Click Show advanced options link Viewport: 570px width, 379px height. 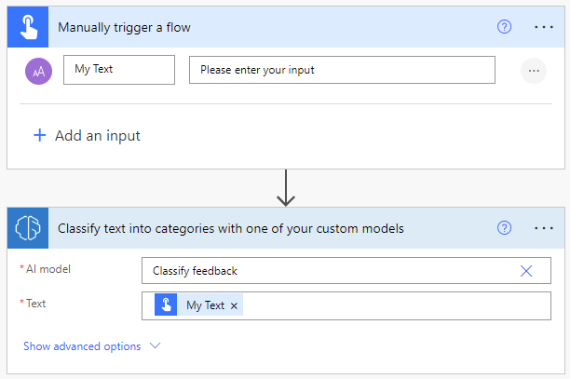82,346
